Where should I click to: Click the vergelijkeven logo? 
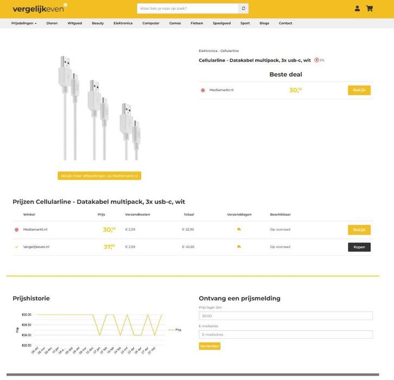(x=40, y=9)
